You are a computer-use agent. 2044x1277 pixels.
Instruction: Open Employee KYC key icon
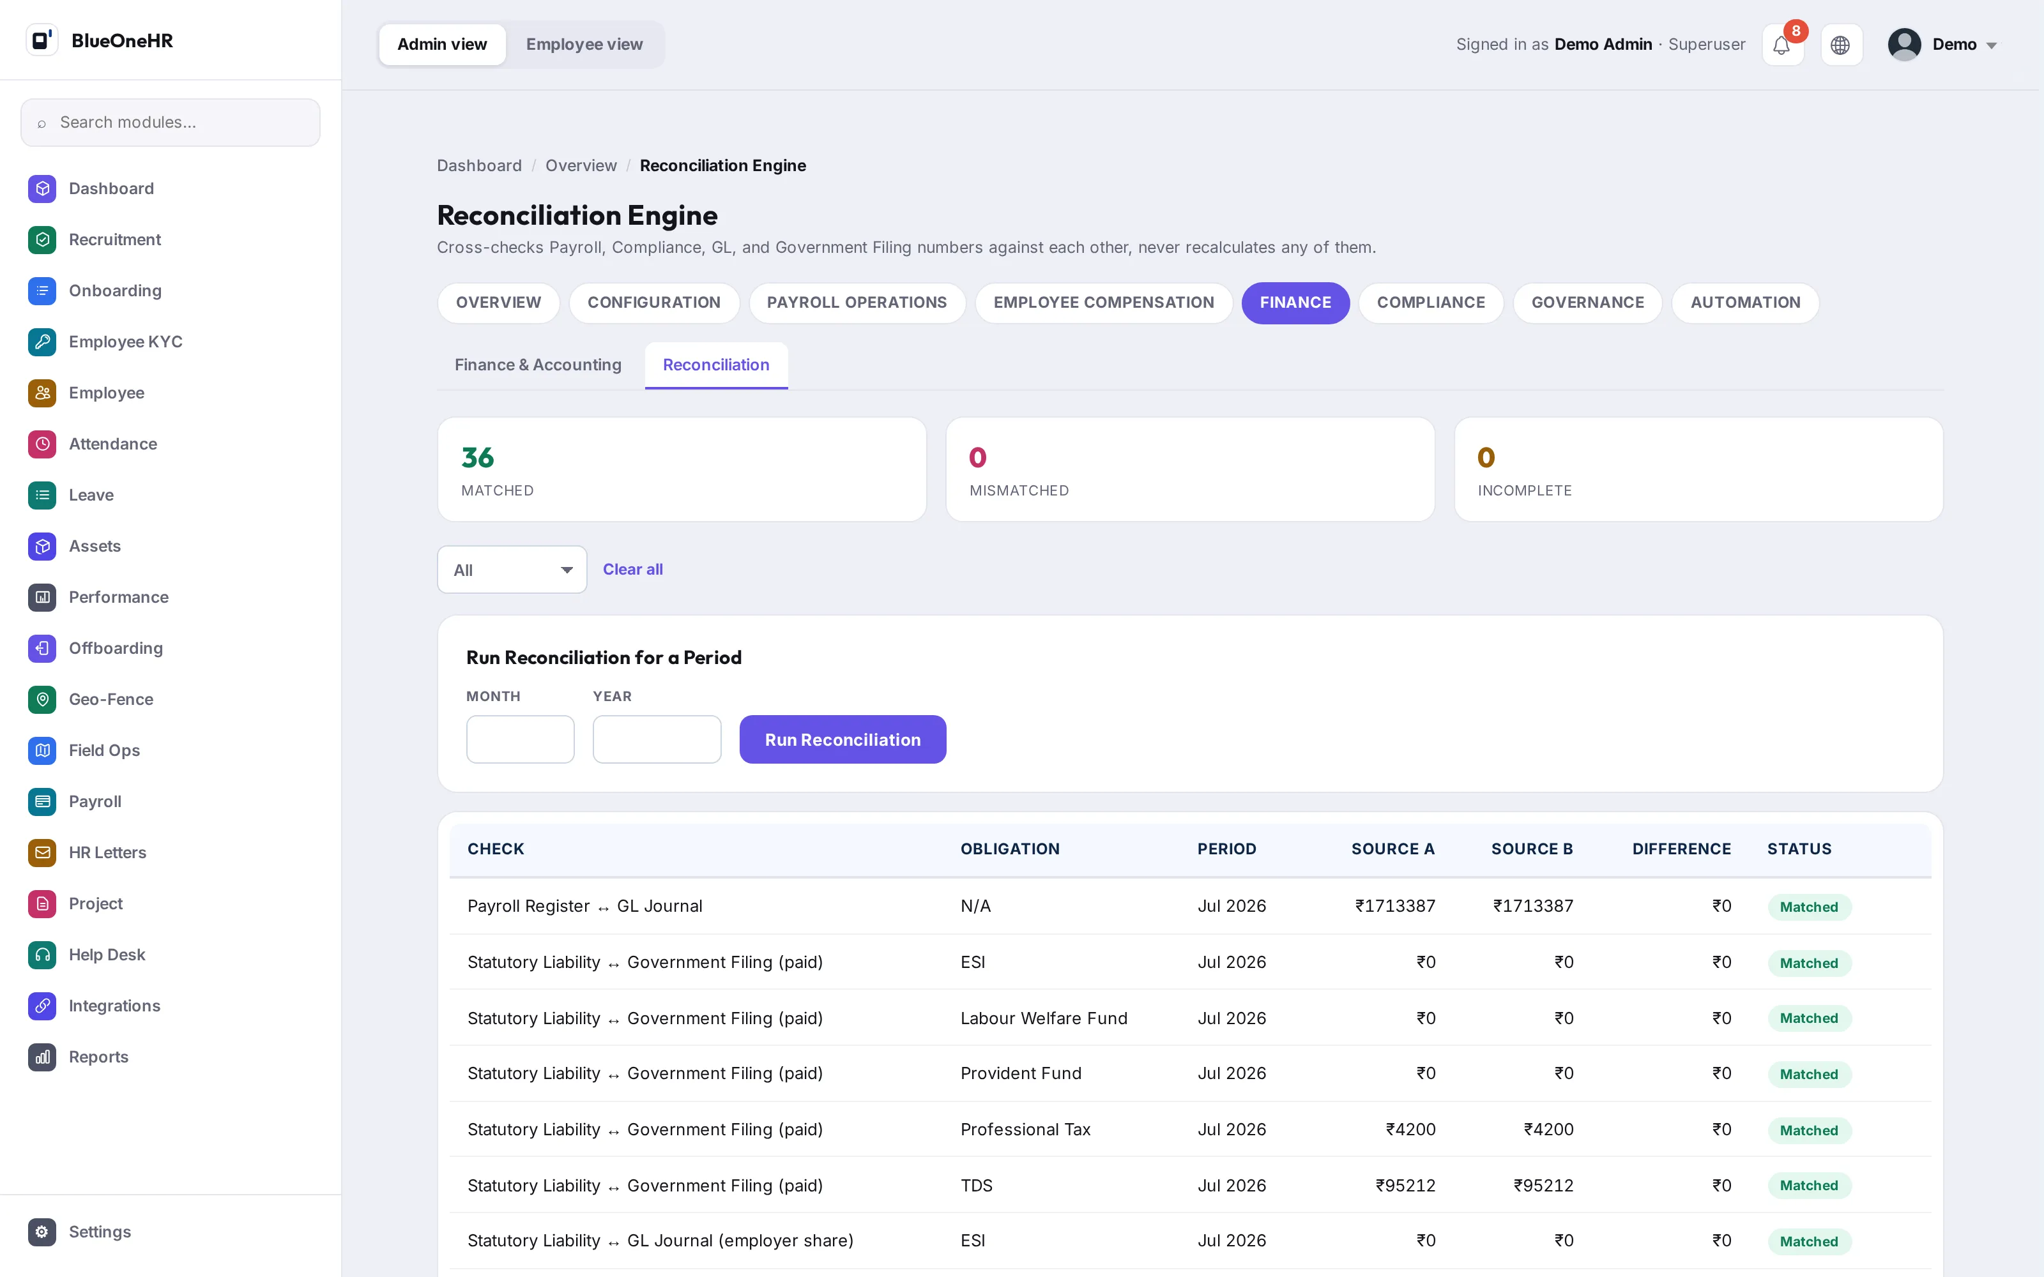pyautogui.click(x=42, y=342)
